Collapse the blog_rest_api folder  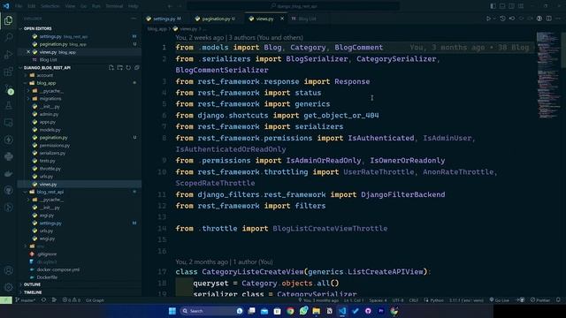pyautogui.click(x=50, y=192)
